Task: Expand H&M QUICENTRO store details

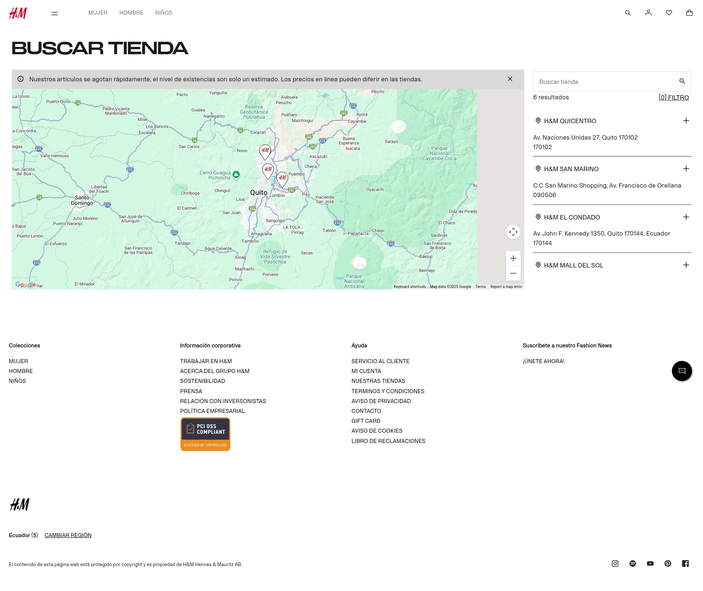Action: 686,121
